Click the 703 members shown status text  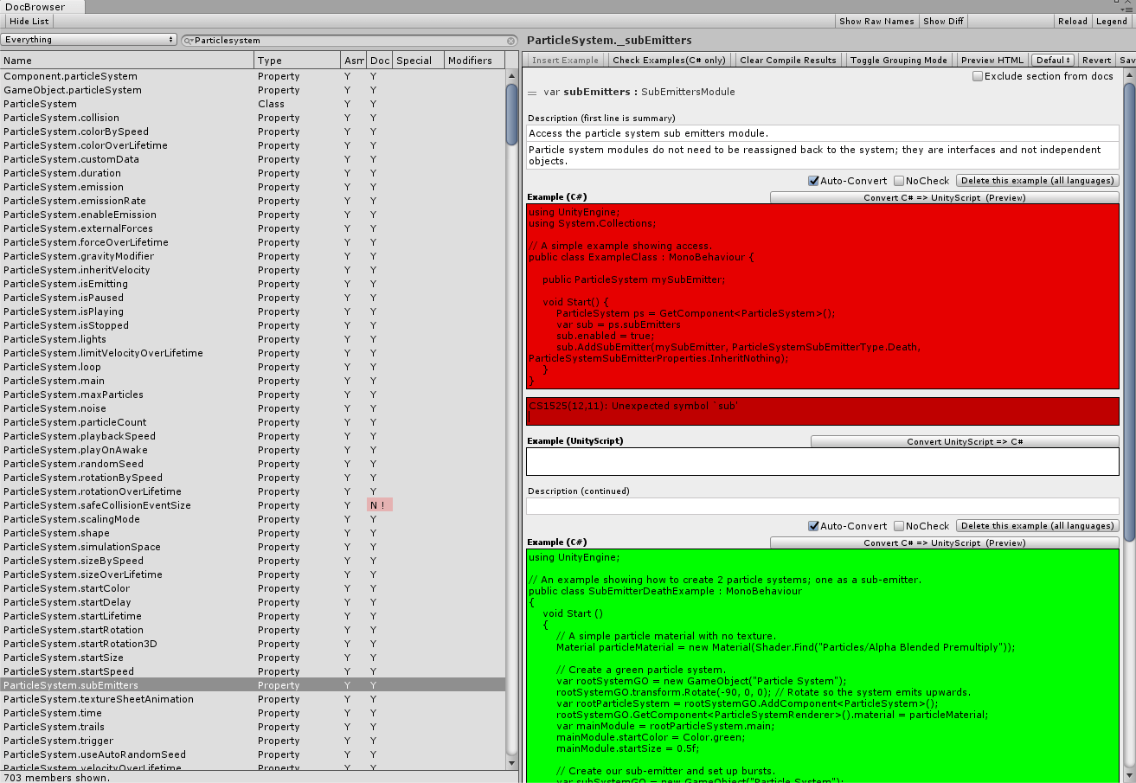click(57, 777)
